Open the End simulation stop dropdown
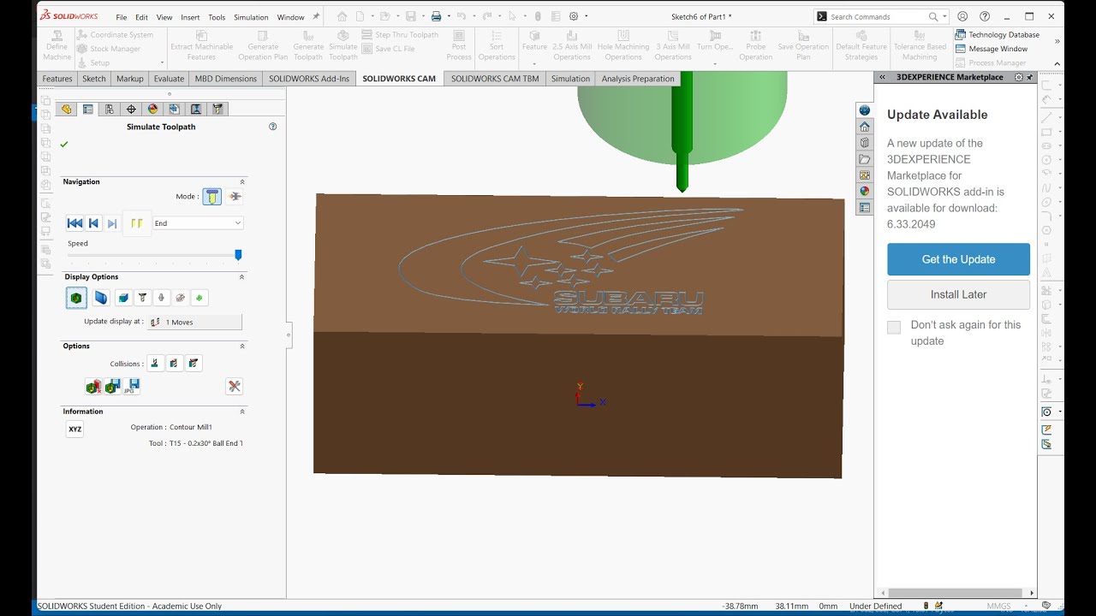The height and width of the screenshot is (616, 1096). [x=198, y=223]
